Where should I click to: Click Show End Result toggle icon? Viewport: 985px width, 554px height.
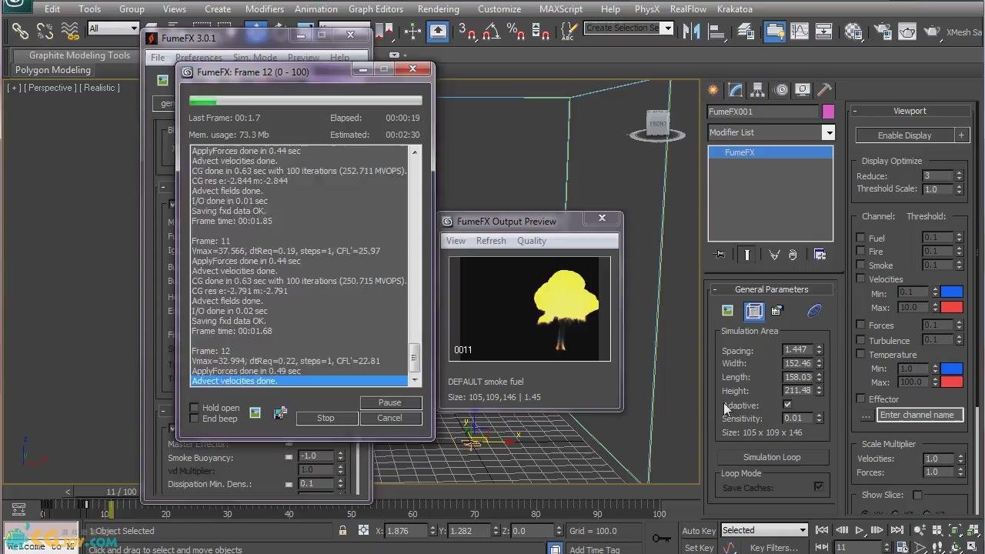746,255
